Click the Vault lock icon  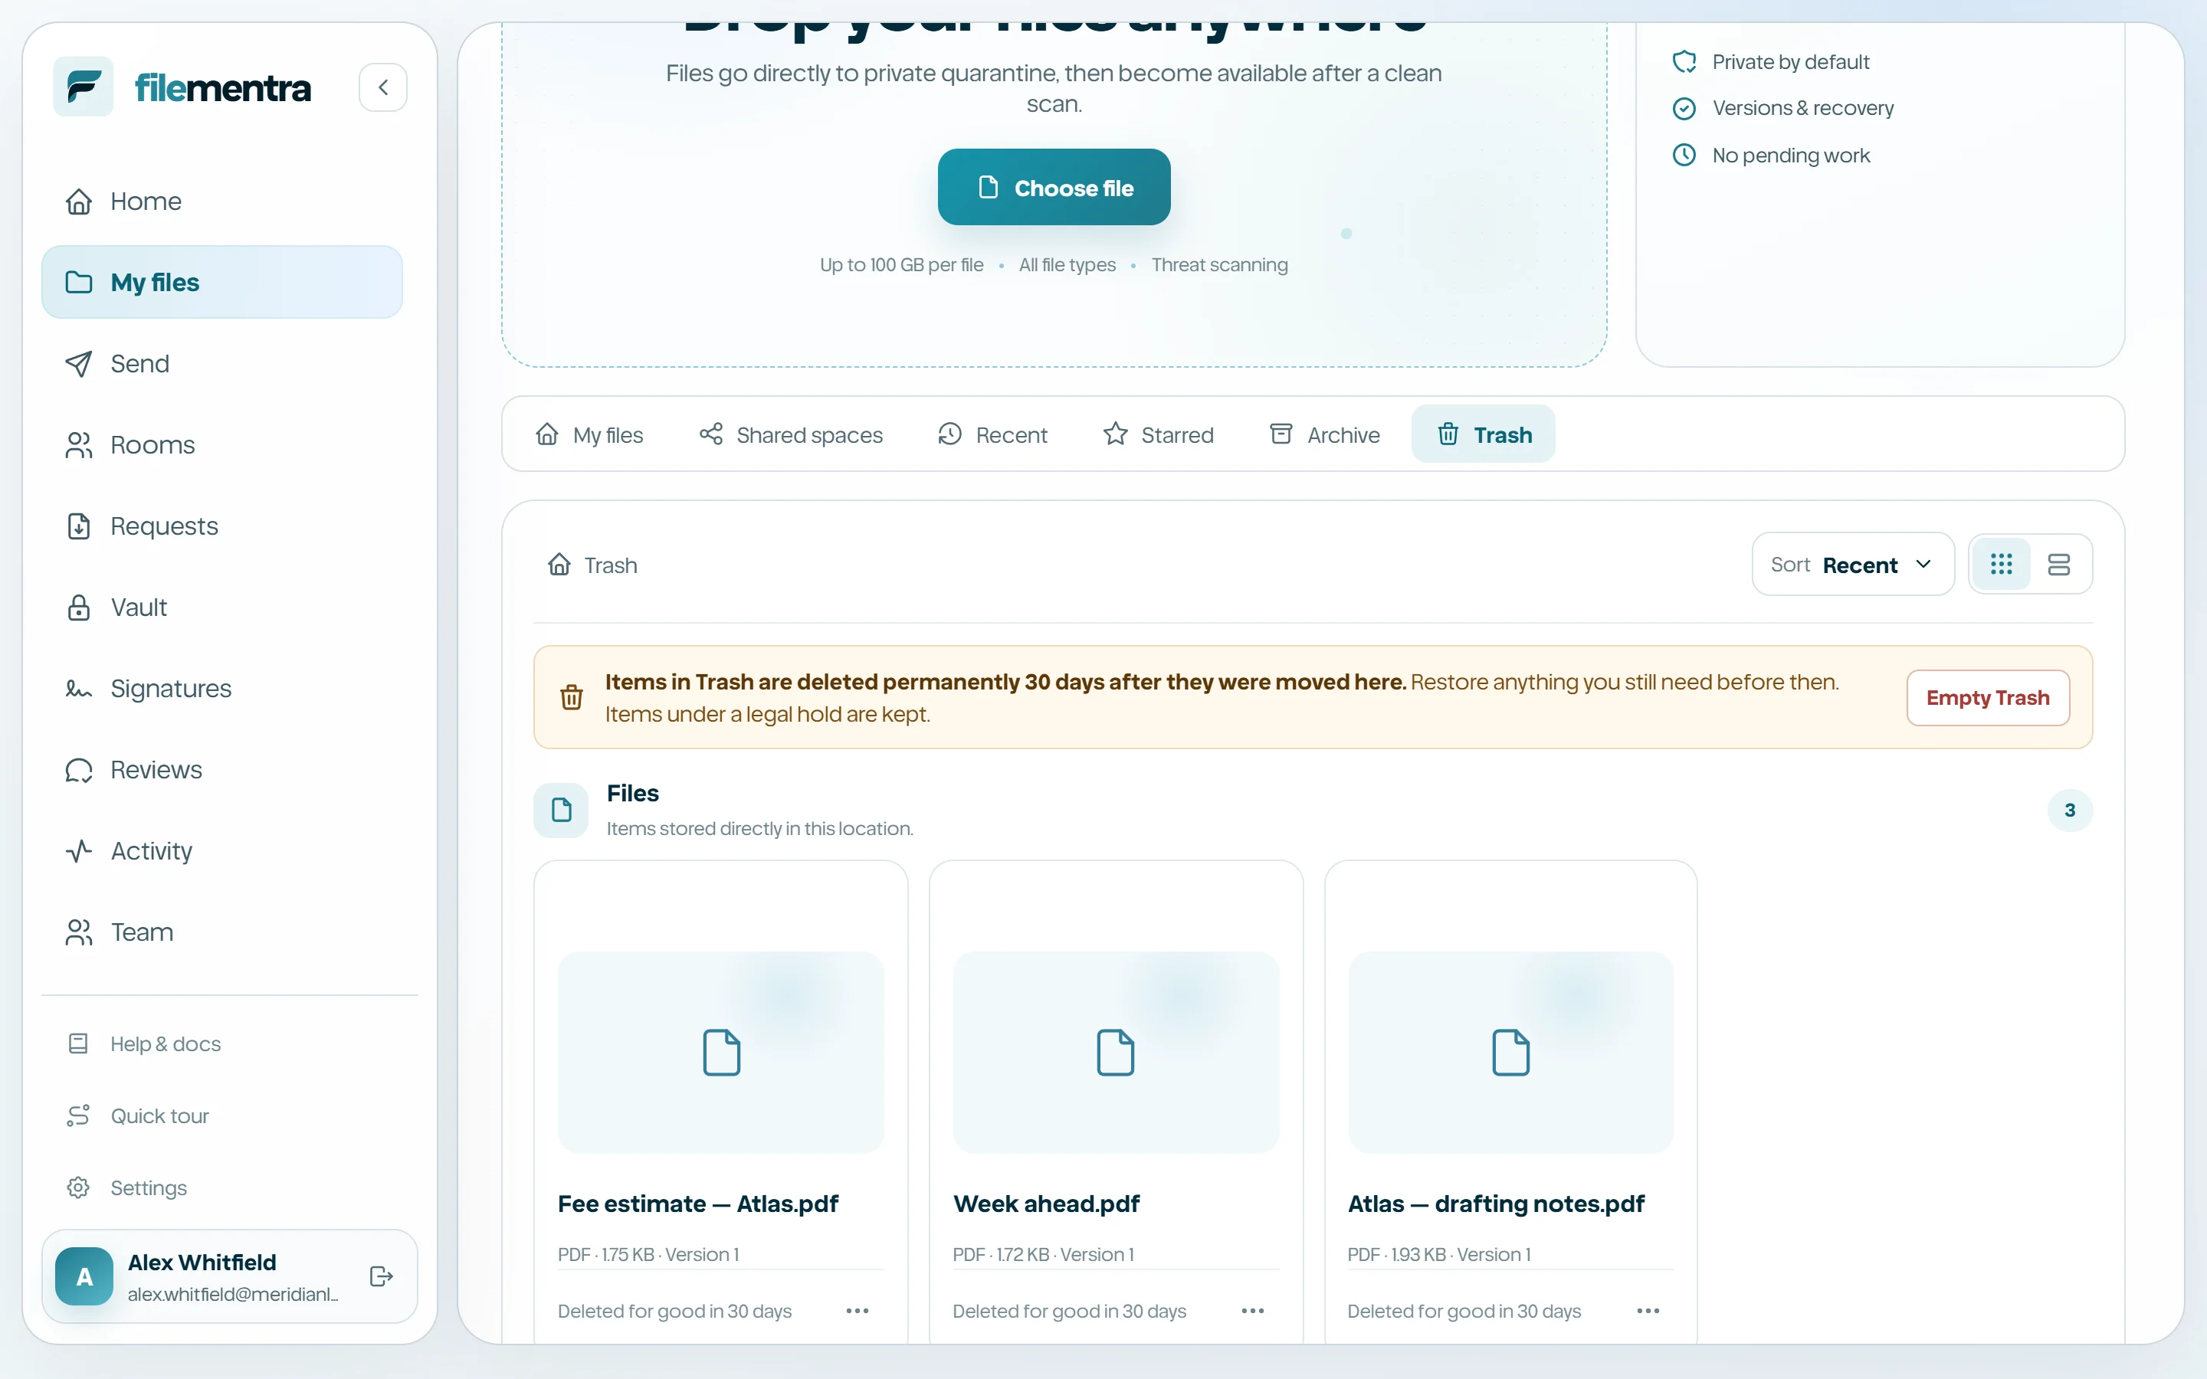(x=80, y=608)
